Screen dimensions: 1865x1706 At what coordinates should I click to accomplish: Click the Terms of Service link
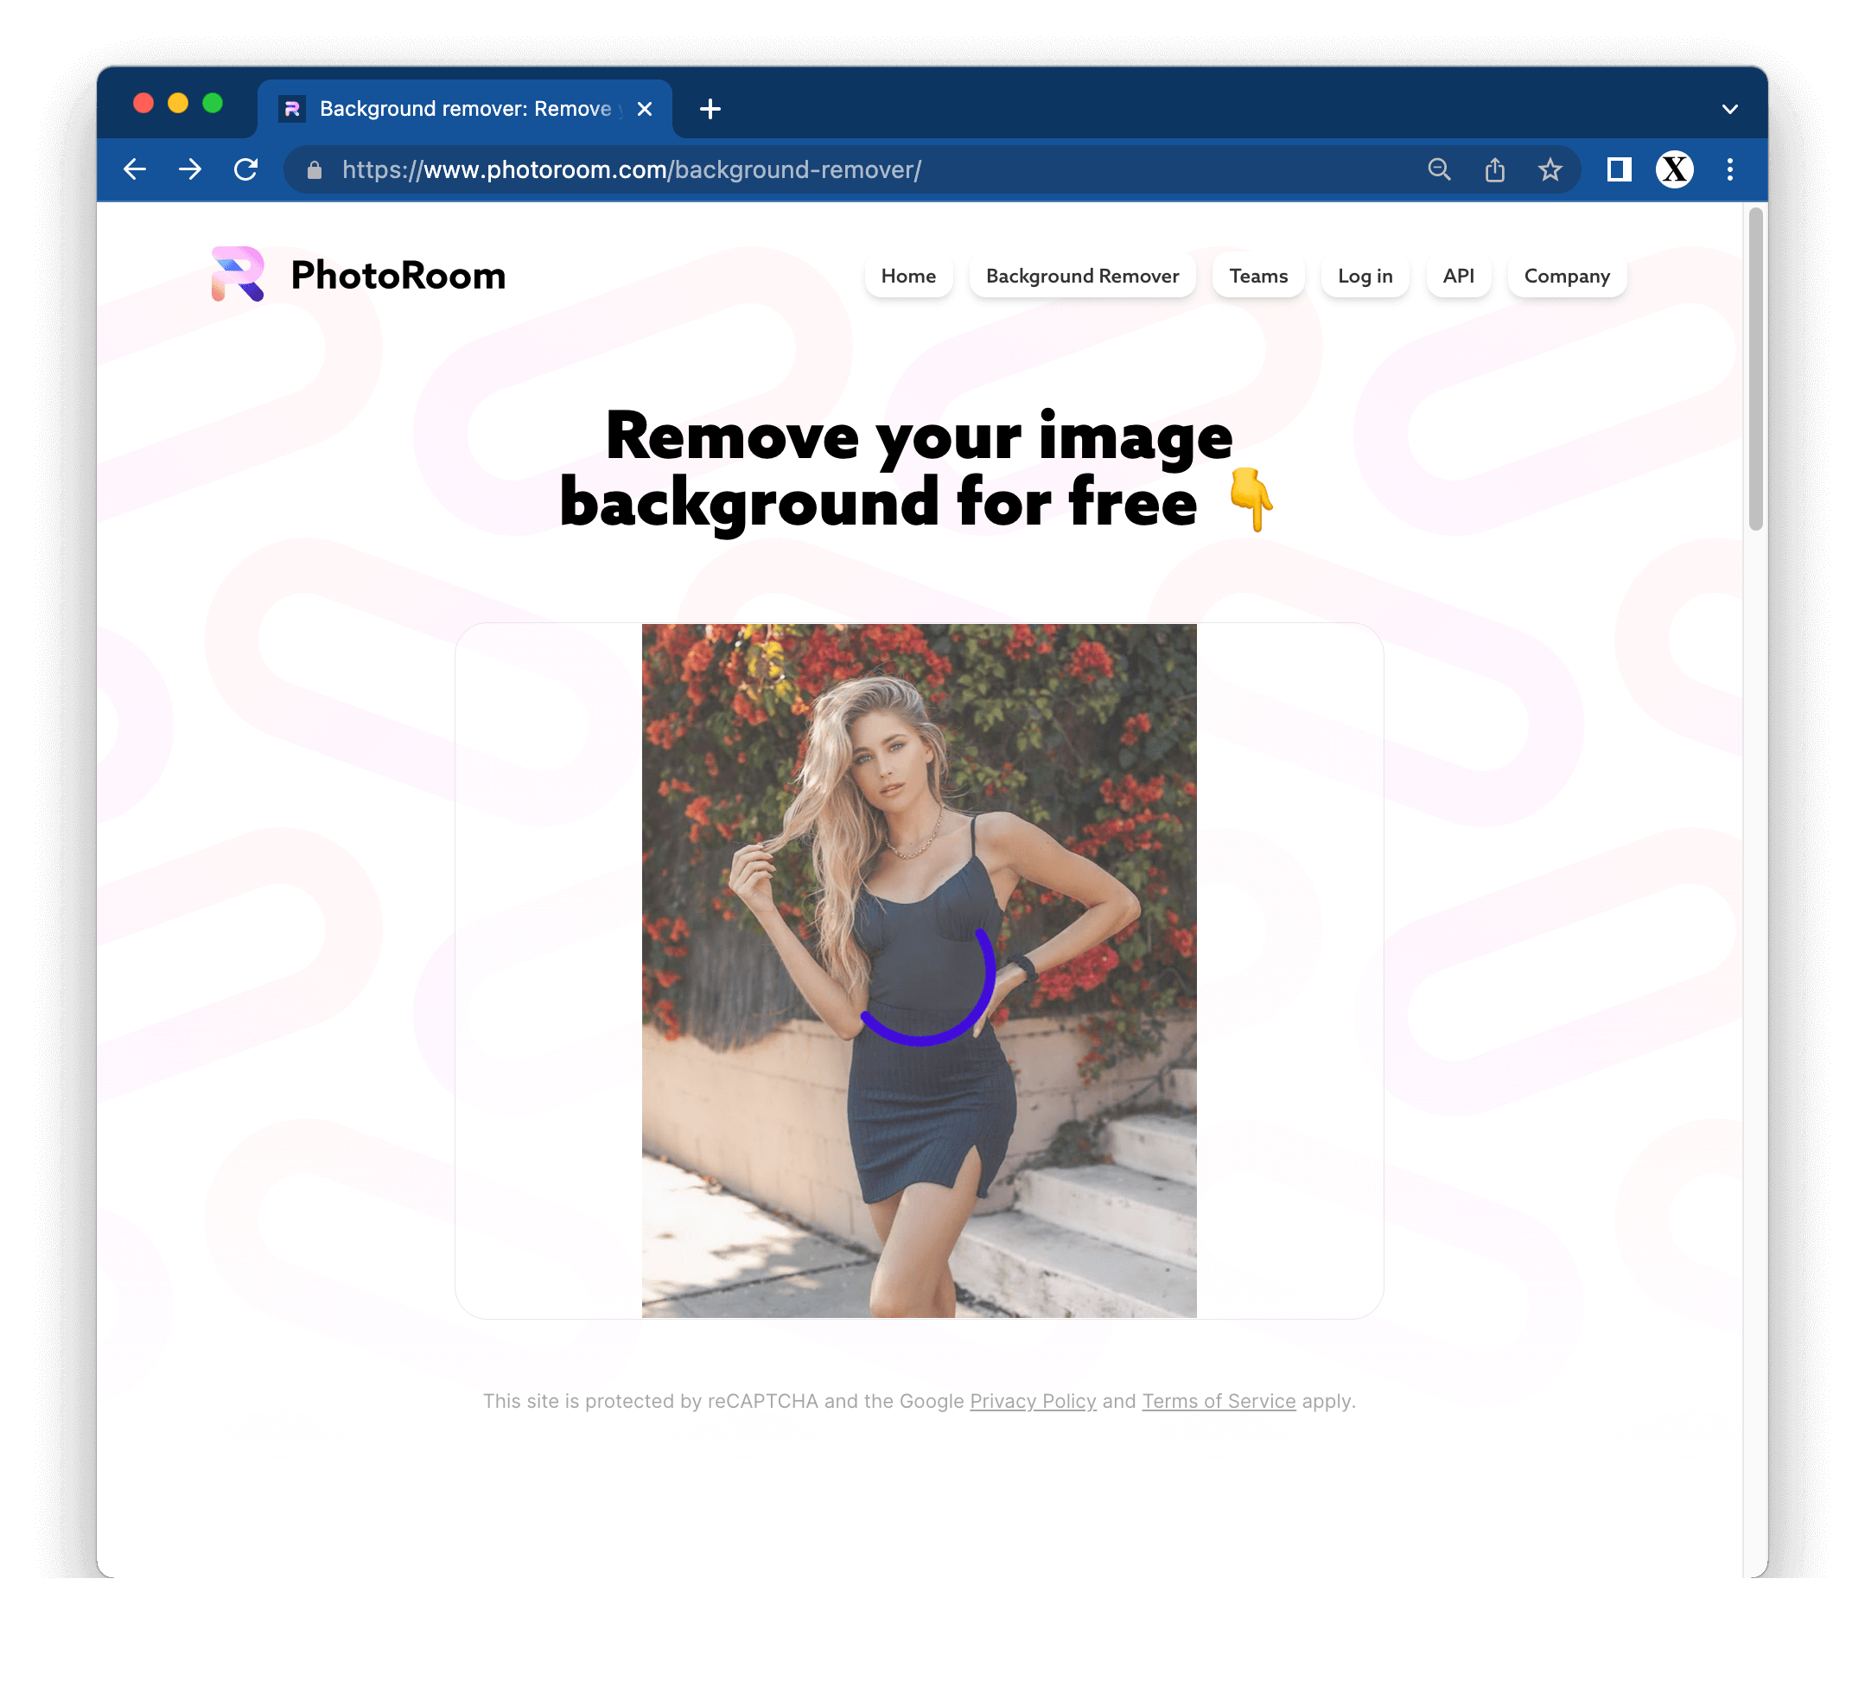[1219, 1401]
